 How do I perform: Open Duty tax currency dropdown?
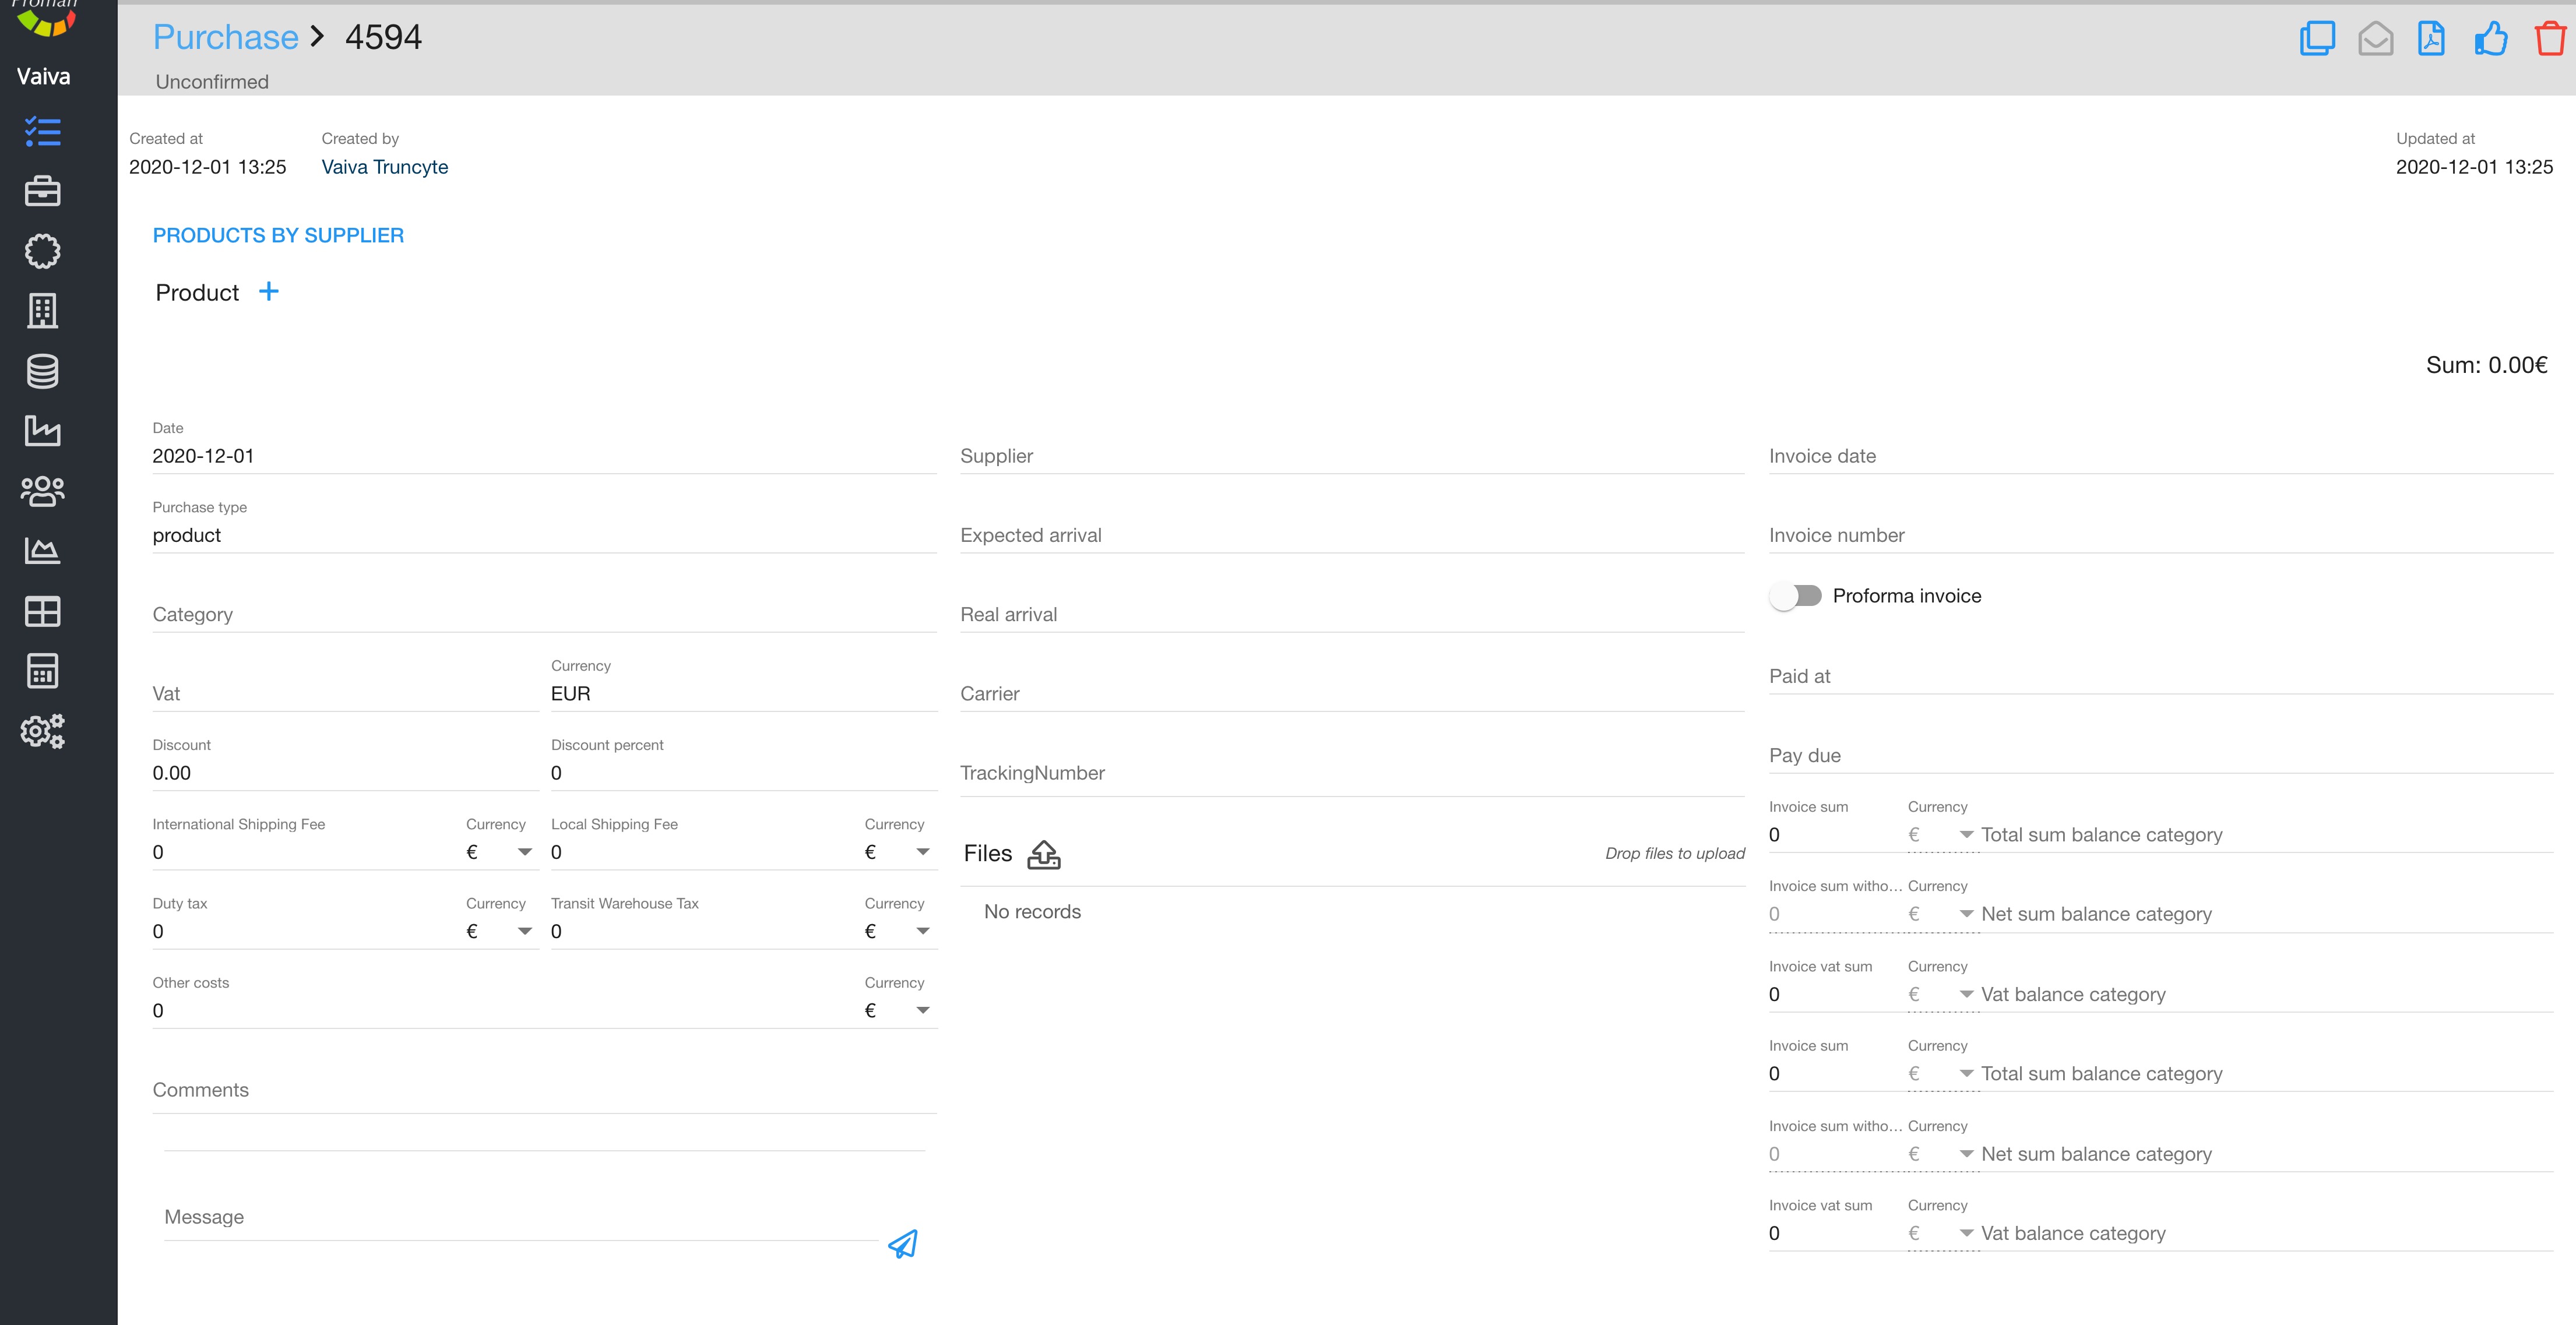523,931
